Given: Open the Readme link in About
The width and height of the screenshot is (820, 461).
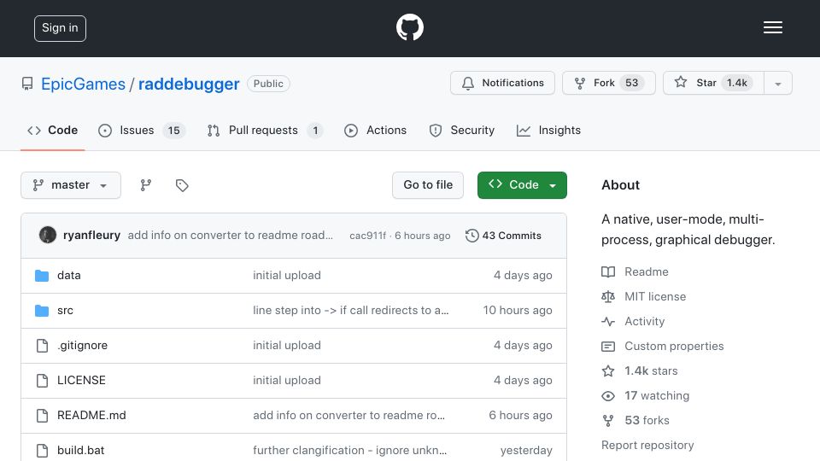Looking at the screenshot, I should point(647,271).
